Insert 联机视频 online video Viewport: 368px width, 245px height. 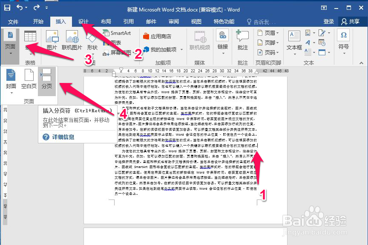click(200, 40)
